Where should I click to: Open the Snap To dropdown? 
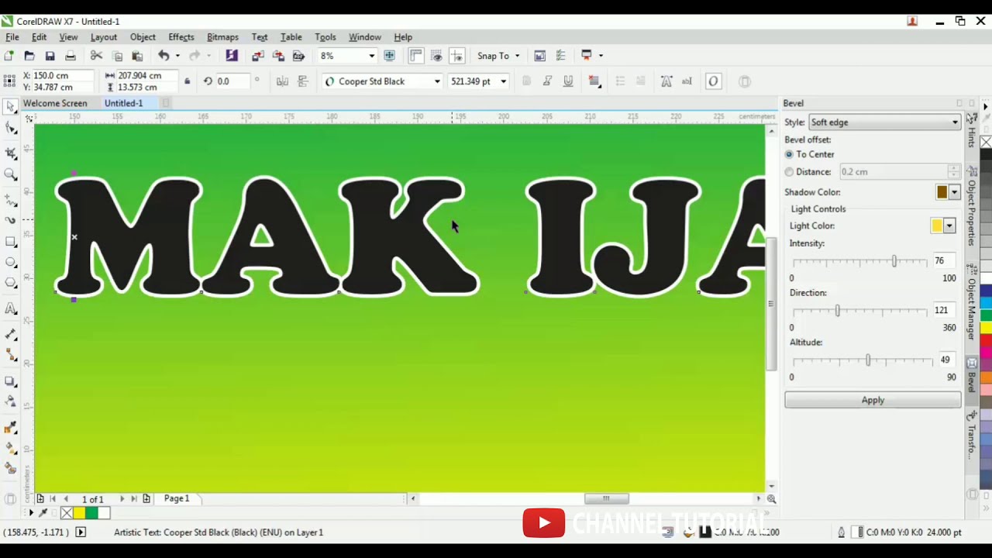pyautogui.click(x=517, y=56)
